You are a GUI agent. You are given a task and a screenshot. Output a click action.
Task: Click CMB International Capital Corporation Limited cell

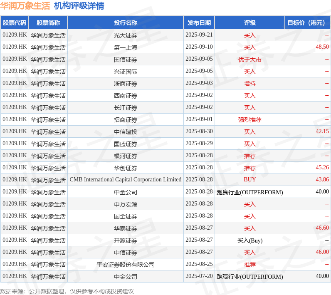coord(126,179)
